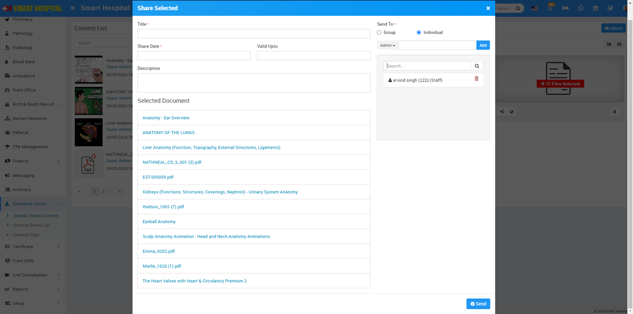Select the Individual radio button
This screenshot has height=314, width=633.
[419, 32]
